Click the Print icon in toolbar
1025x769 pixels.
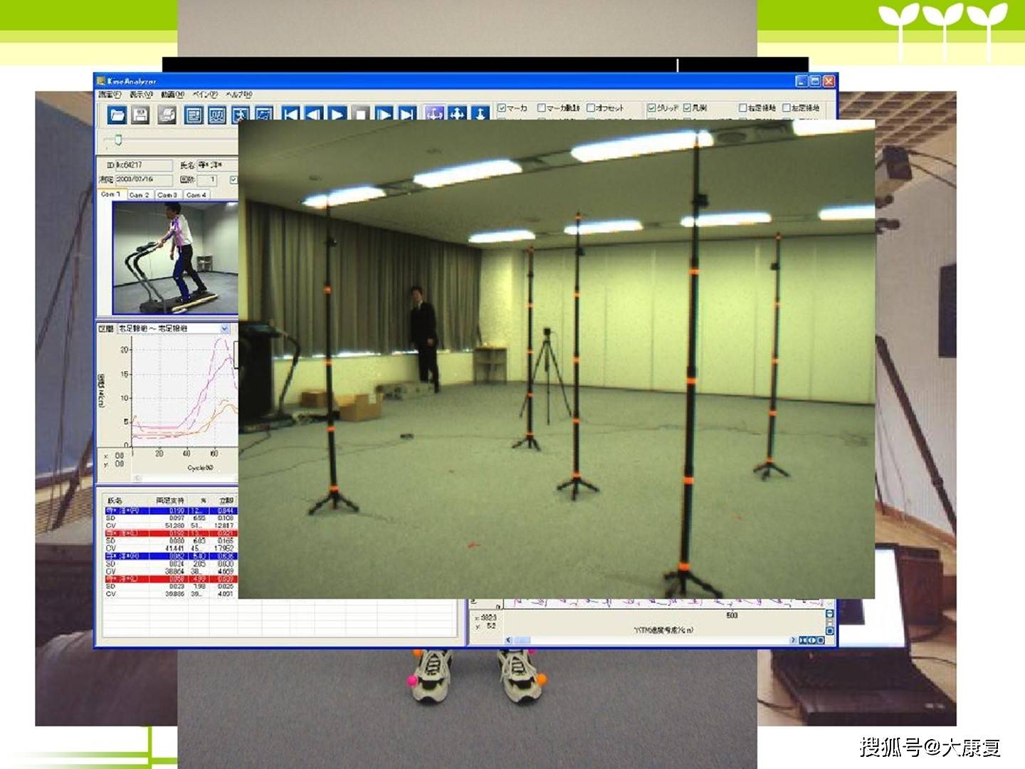pos(167,115)
